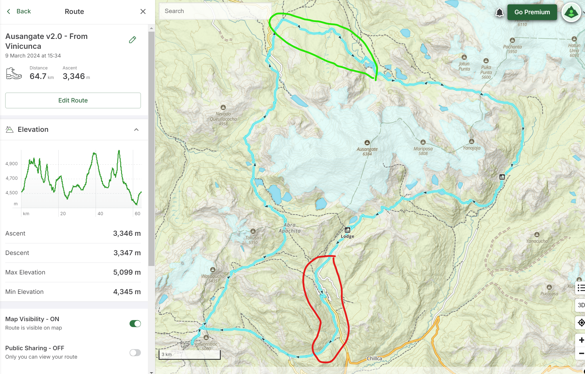The height and width of the screenshot is (374, 585).
Task: Click Go Premium button
Action: pos(532,12)
